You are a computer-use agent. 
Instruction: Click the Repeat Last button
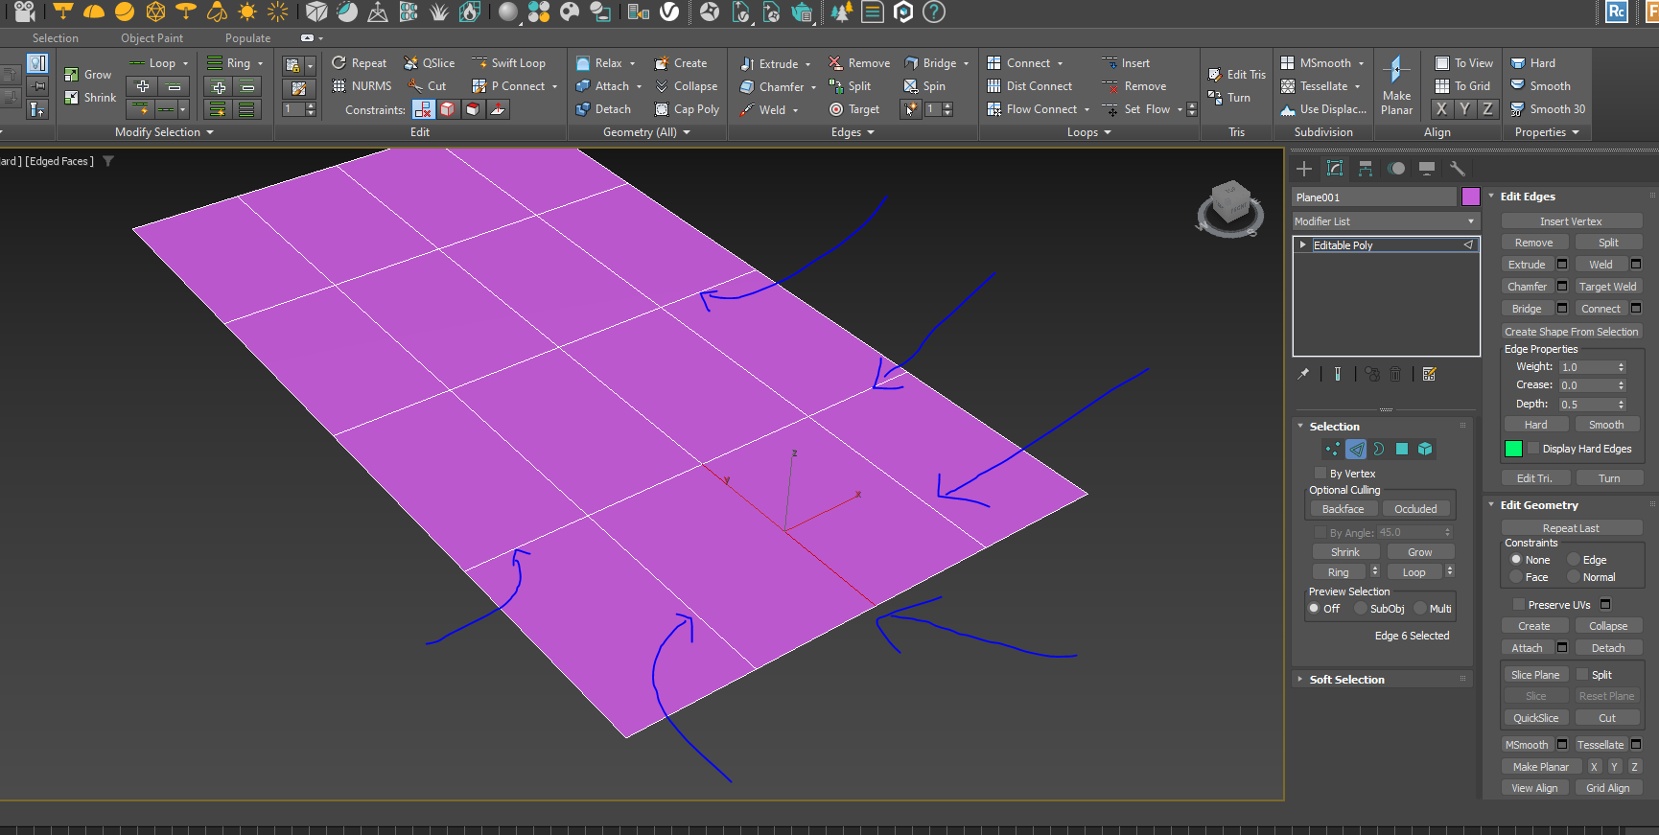point(1571,528)
